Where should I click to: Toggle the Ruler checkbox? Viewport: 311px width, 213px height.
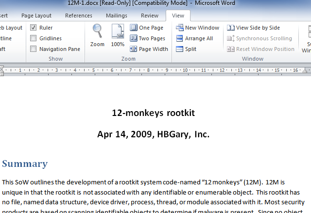[x=34, y=28]
